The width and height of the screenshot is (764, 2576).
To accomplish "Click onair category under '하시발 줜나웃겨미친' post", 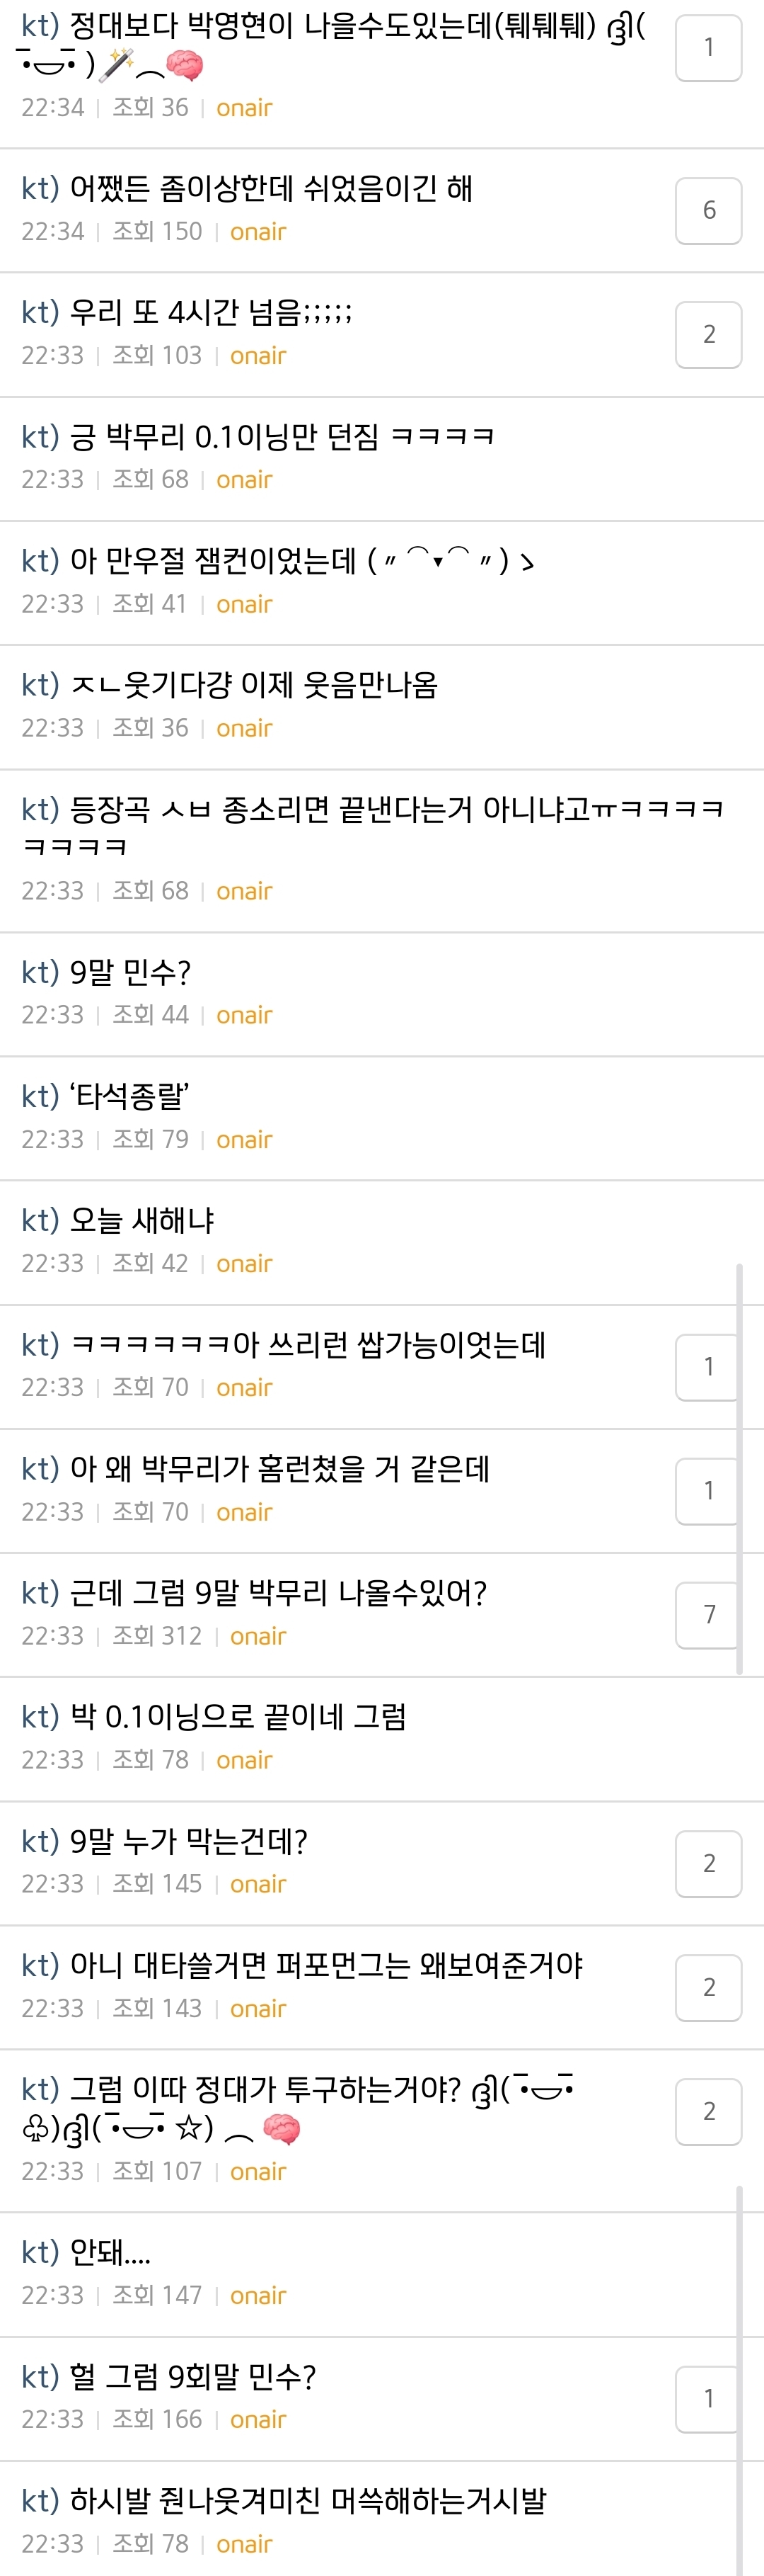I will point(243,2543).
